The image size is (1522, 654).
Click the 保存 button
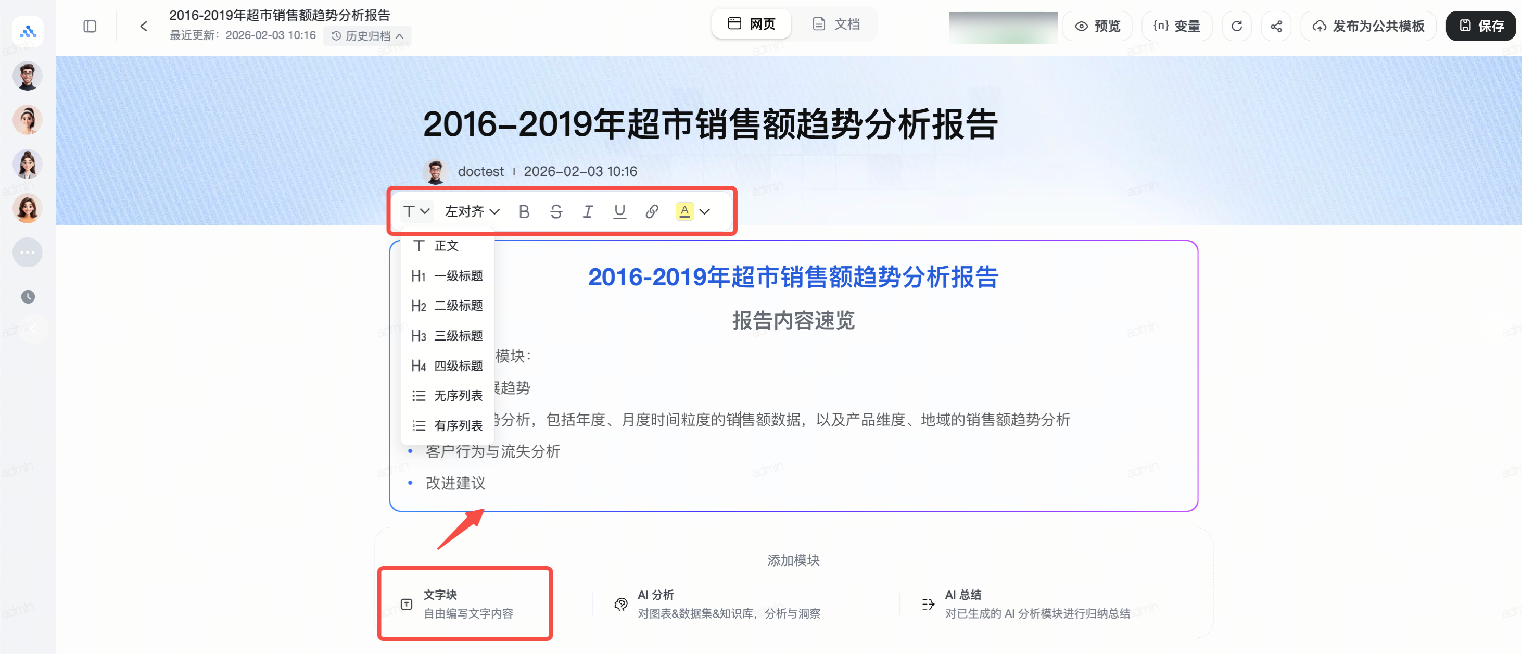1481,26
